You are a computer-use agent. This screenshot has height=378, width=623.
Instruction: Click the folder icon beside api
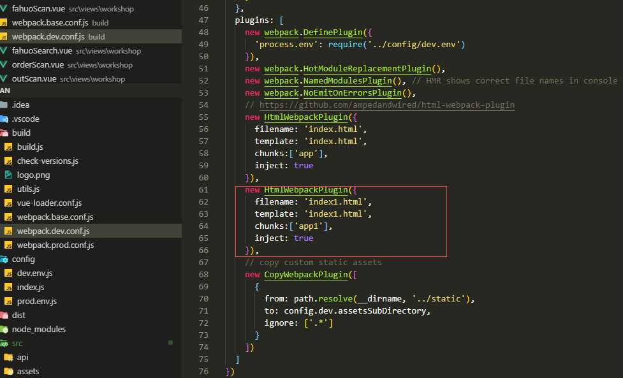click(8, 358)
